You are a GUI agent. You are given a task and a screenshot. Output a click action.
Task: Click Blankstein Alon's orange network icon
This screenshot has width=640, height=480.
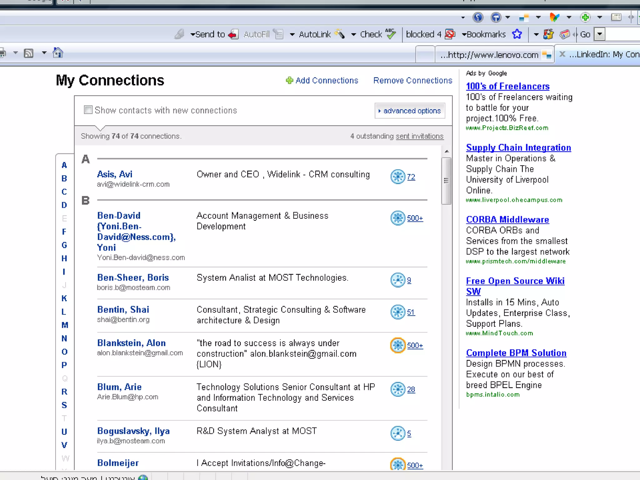click(x=397, y=345)
